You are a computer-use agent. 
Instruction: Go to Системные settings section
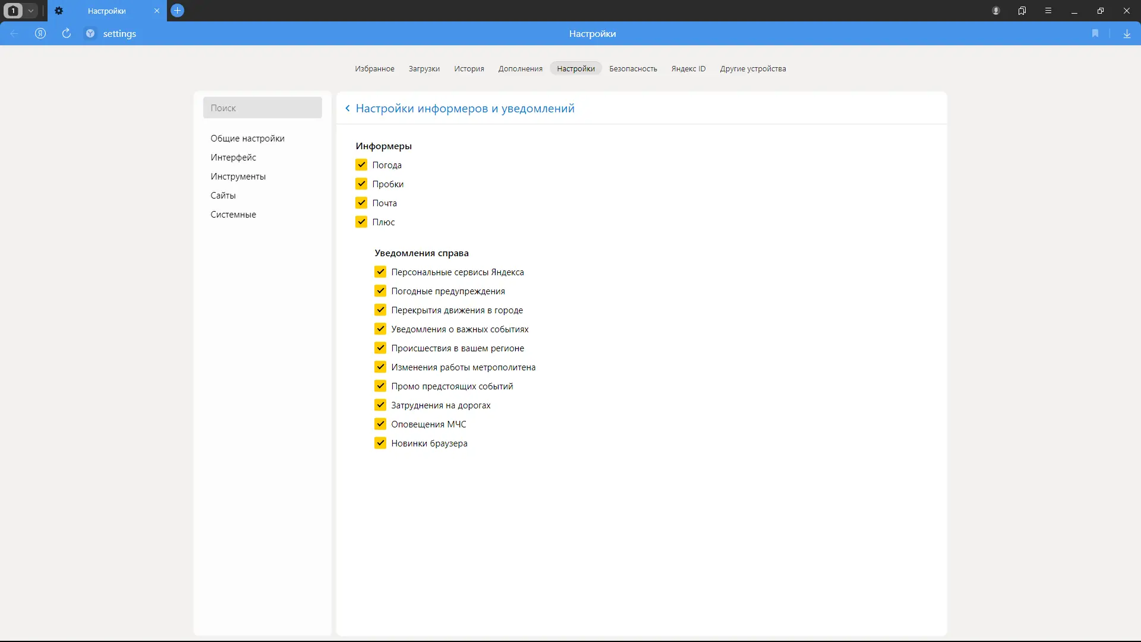(x=233, y=215)
